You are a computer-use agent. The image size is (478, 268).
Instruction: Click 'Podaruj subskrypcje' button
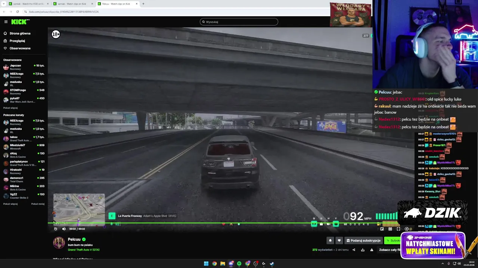363,240
